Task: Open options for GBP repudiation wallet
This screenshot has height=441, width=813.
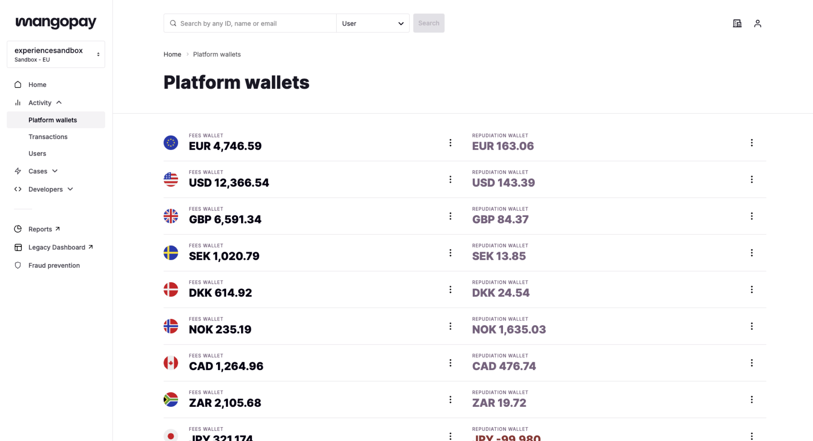Action: [752, 216]
